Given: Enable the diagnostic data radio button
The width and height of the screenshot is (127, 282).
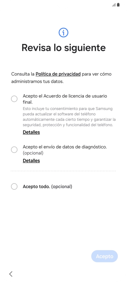Looking at the screenshot, I should 14,150.
